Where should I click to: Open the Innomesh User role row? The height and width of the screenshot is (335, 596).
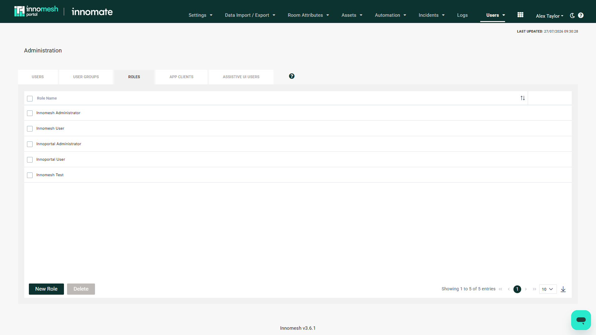pyautogui.click(x=298, y=128)
